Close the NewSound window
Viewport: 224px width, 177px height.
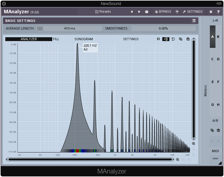4,4
